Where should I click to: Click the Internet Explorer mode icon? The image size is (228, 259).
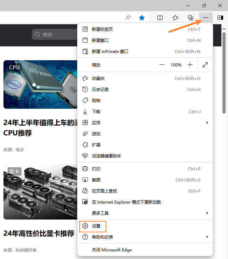pyautogui.click(x=85, y=202)
